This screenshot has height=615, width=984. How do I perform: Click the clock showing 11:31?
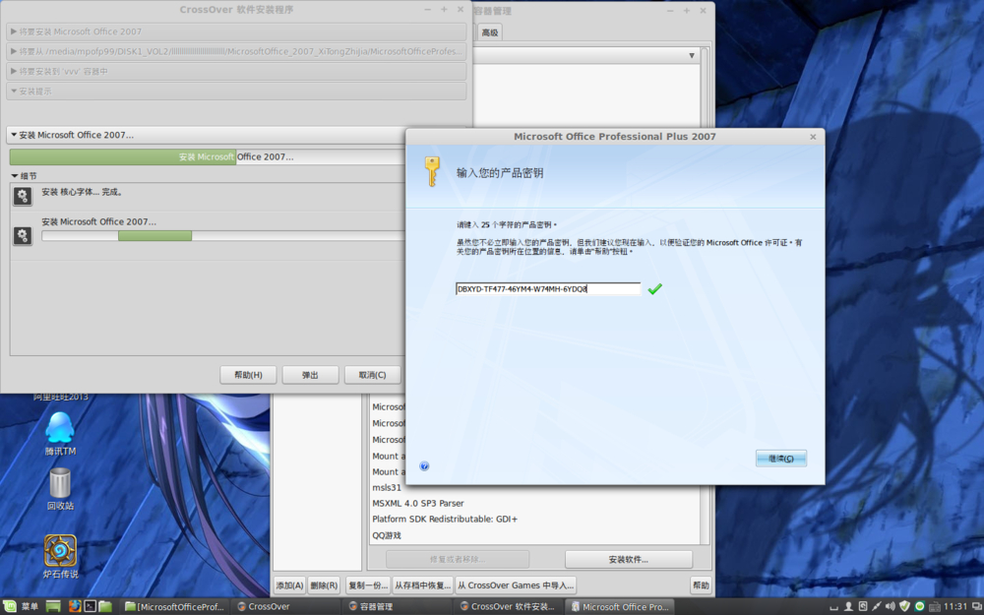[955, 606]
